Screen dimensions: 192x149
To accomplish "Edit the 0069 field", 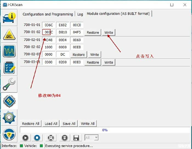I will 77,40.
